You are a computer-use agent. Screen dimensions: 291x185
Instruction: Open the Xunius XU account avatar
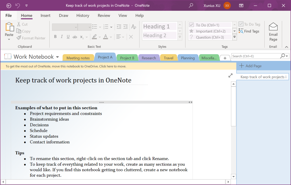pyautogui.click(x=227, y=6)
